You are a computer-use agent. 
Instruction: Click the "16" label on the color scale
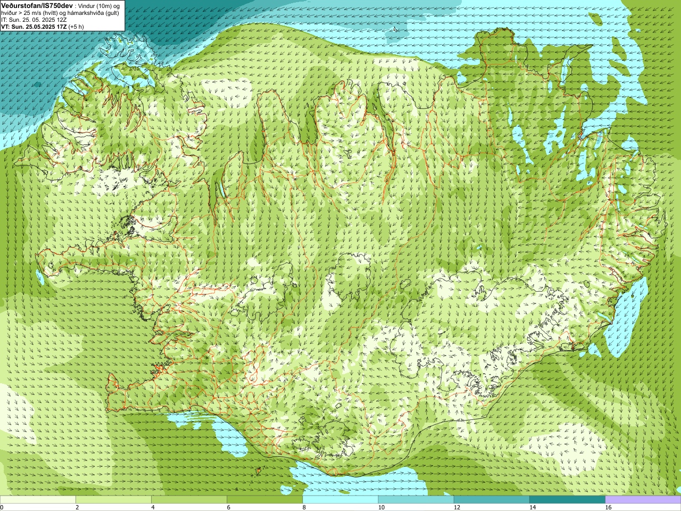pos(608,507)
